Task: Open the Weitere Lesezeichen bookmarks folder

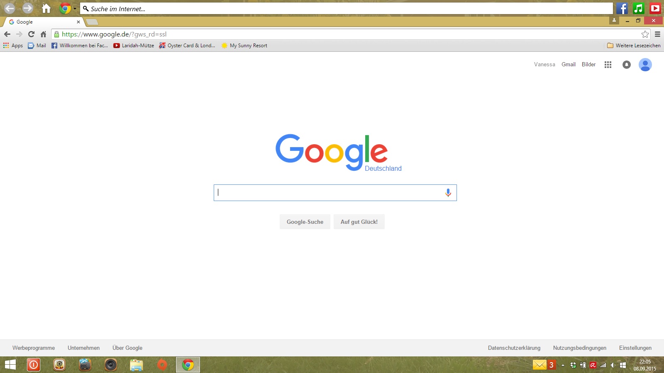Action: (x=634, y=46)
